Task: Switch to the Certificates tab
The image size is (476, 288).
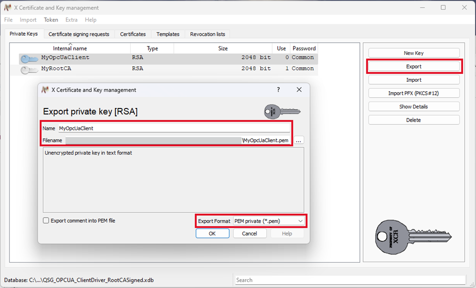Action: tap(133, 34)
